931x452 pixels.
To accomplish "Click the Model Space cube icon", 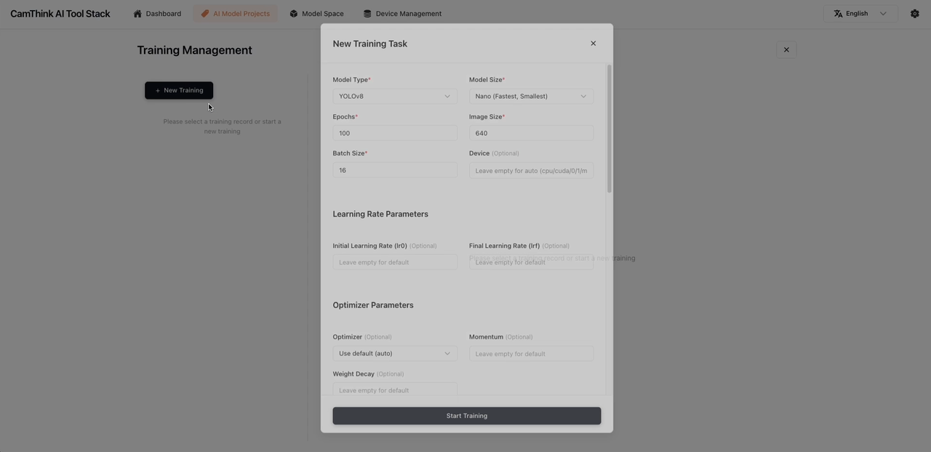I will pos(294,14).
